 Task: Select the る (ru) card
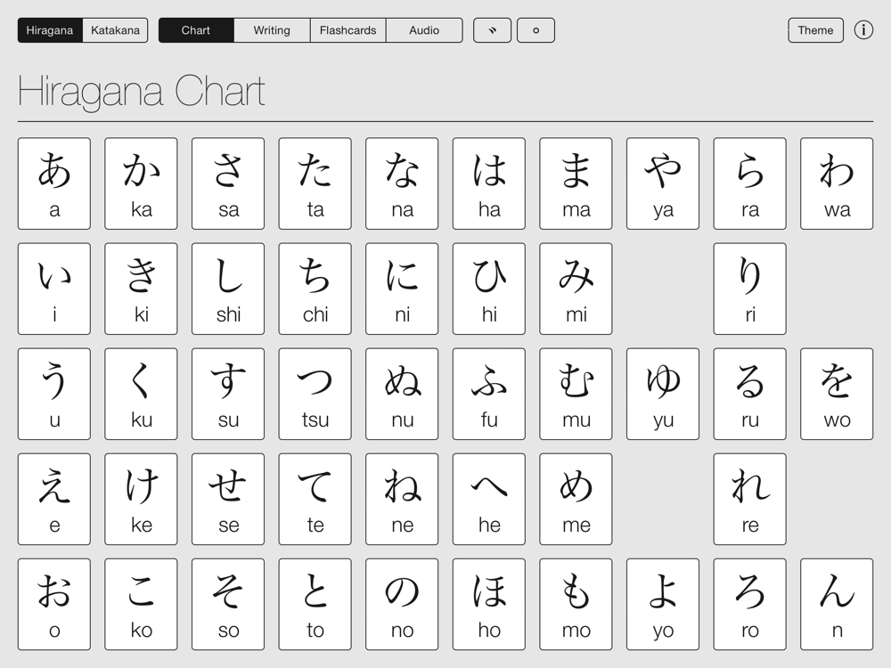pyautogui.click(x=749, y=394)
